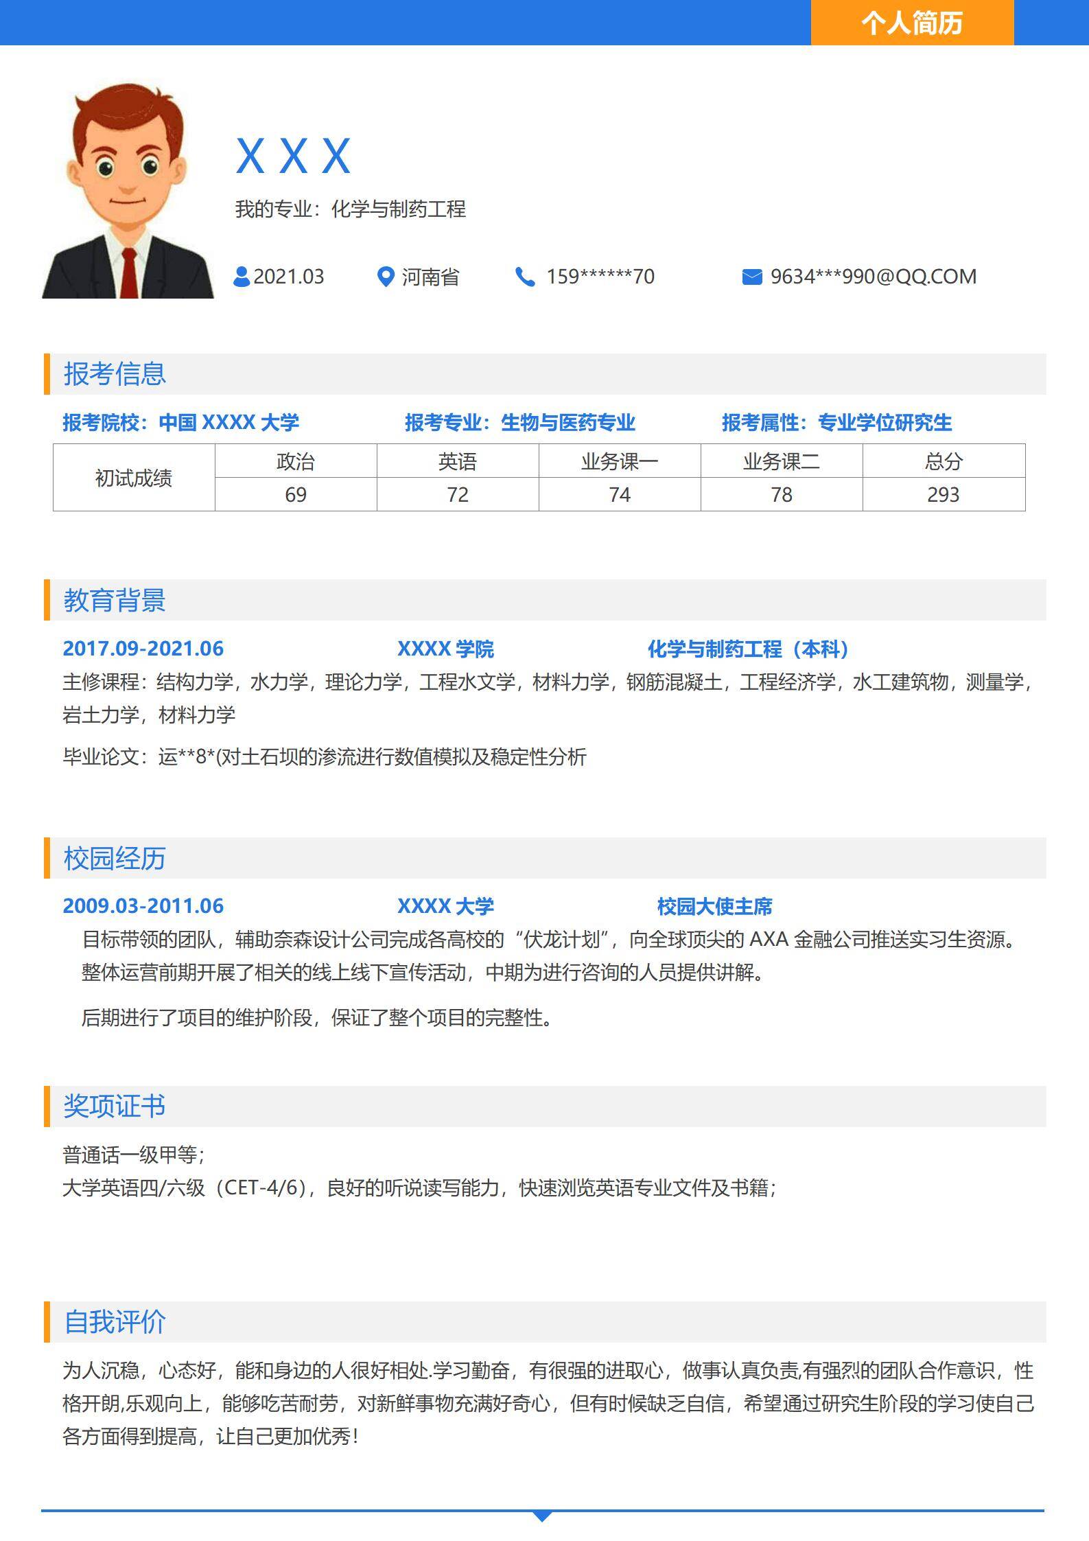1089x1541 pixels.
Task: Click the 奖项证书 section heading
Action: [x=115, y=1106]
